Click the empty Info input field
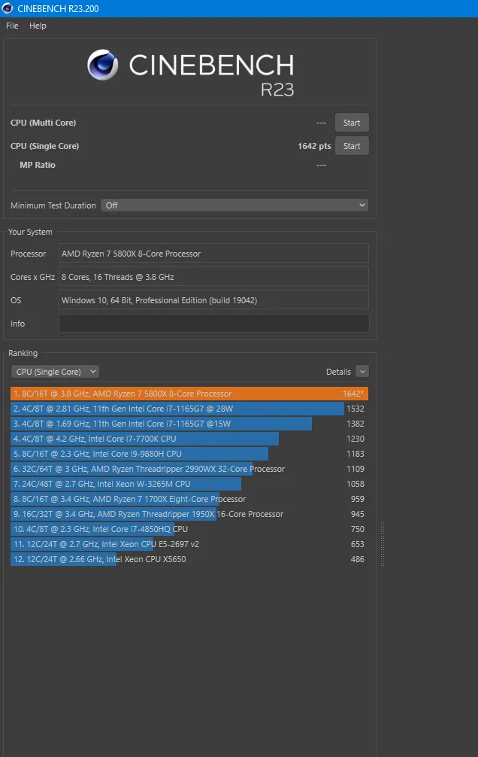 213,324
